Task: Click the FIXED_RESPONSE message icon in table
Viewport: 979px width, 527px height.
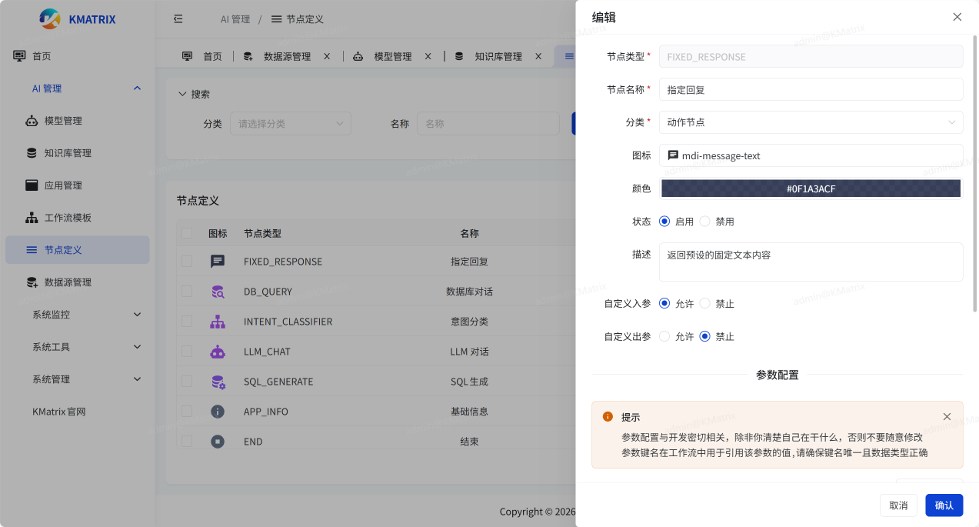Action: pyautogui.click(x=218, y=262)
